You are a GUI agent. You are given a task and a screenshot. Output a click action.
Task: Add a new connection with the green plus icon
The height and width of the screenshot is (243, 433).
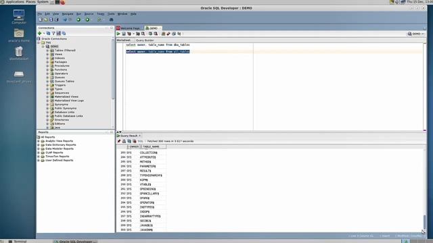[39, 33]
